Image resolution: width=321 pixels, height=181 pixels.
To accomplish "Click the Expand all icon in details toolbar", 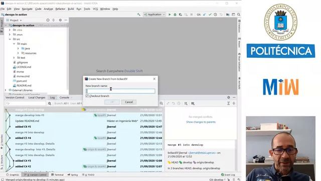I will tap(228, 104).
